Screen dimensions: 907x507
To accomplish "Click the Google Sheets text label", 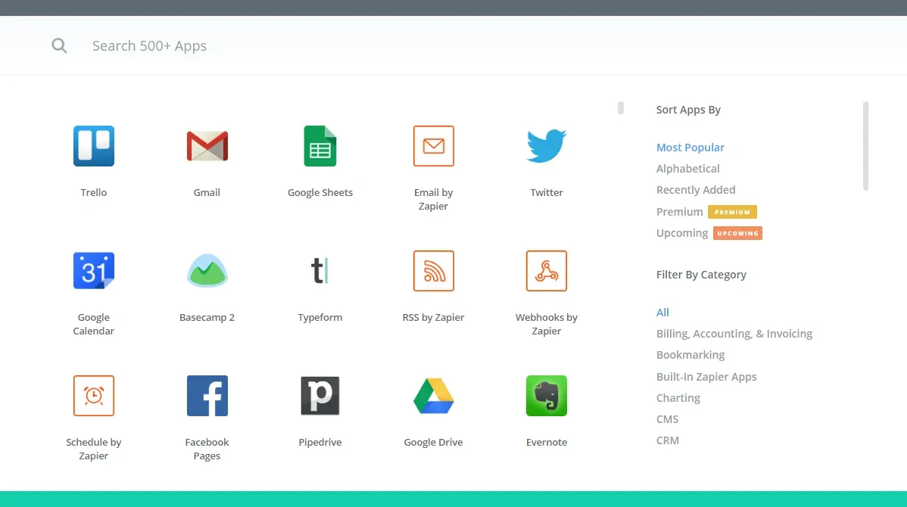I will (320, 192).
